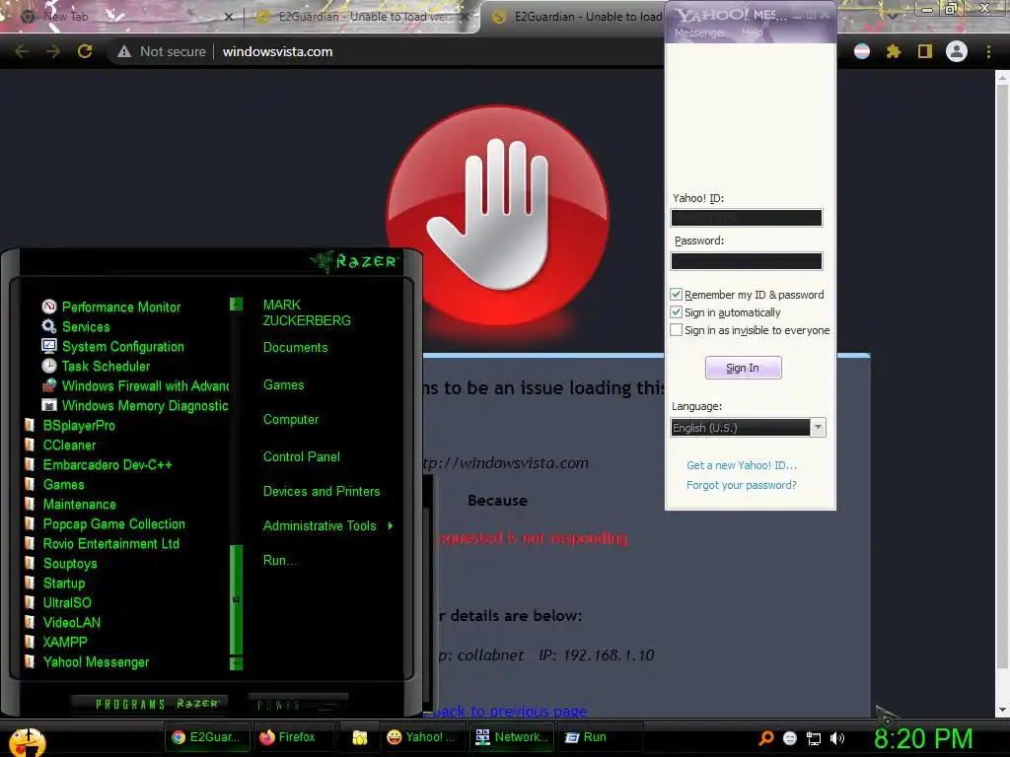This screenshot has width=1010, height=757.
Task: Click the windowsvista.com address bar
Action: (x=277, y=51)
